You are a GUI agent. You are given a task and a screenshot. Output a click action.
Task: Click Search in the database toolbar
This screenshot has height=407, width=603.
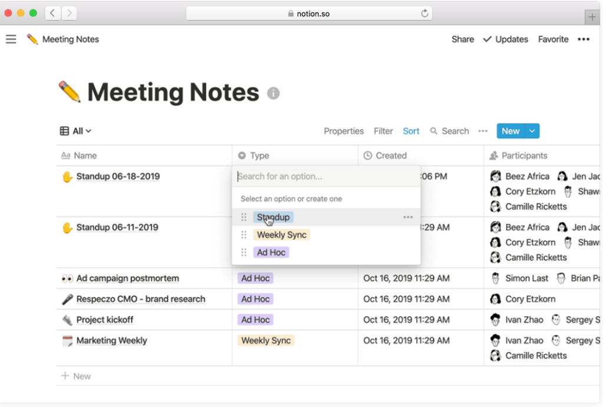[449, 131]
